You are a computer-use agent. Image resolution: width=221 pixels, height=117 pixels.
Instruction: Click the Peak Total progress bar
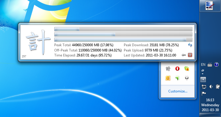click(123, 29)
